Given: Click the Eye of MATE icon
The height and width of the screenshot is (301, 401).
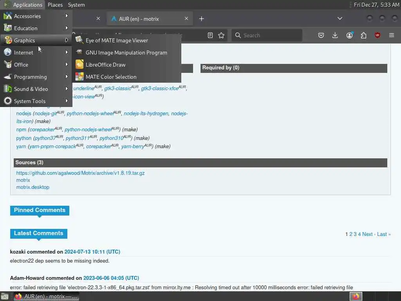Looking at the screenshot, I should pos(79,40).
